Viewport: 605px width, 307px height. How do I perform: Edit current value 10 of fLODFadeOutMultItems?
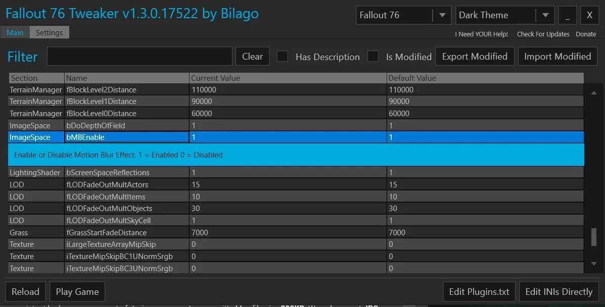[x=288, y=197]
